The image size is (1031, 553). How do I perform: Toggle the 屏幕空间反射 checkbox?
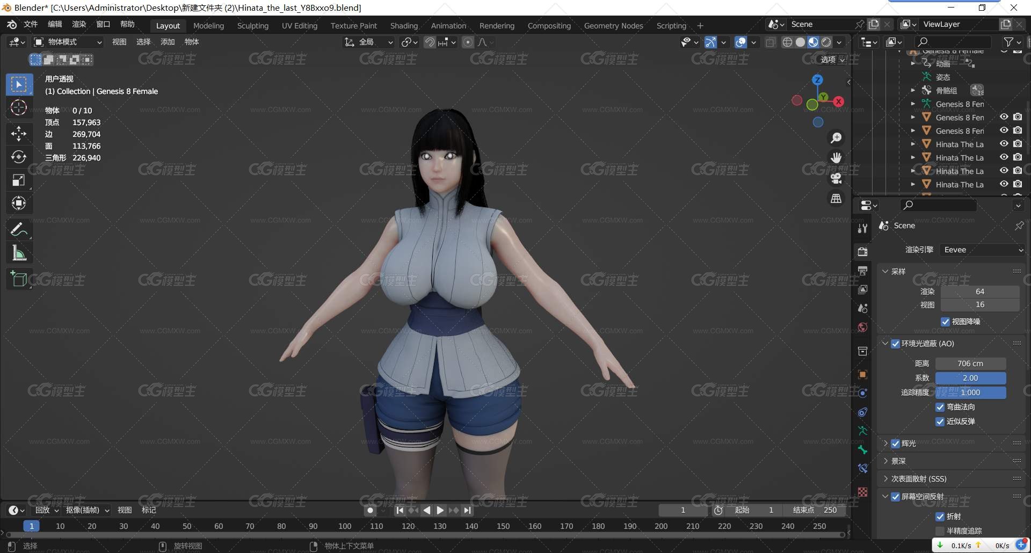[895, 497]
